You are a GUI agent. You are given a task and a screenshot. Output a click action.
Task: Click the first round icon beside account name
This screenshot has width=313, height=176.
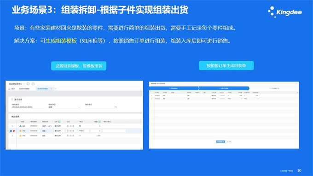tap(28, 84)
